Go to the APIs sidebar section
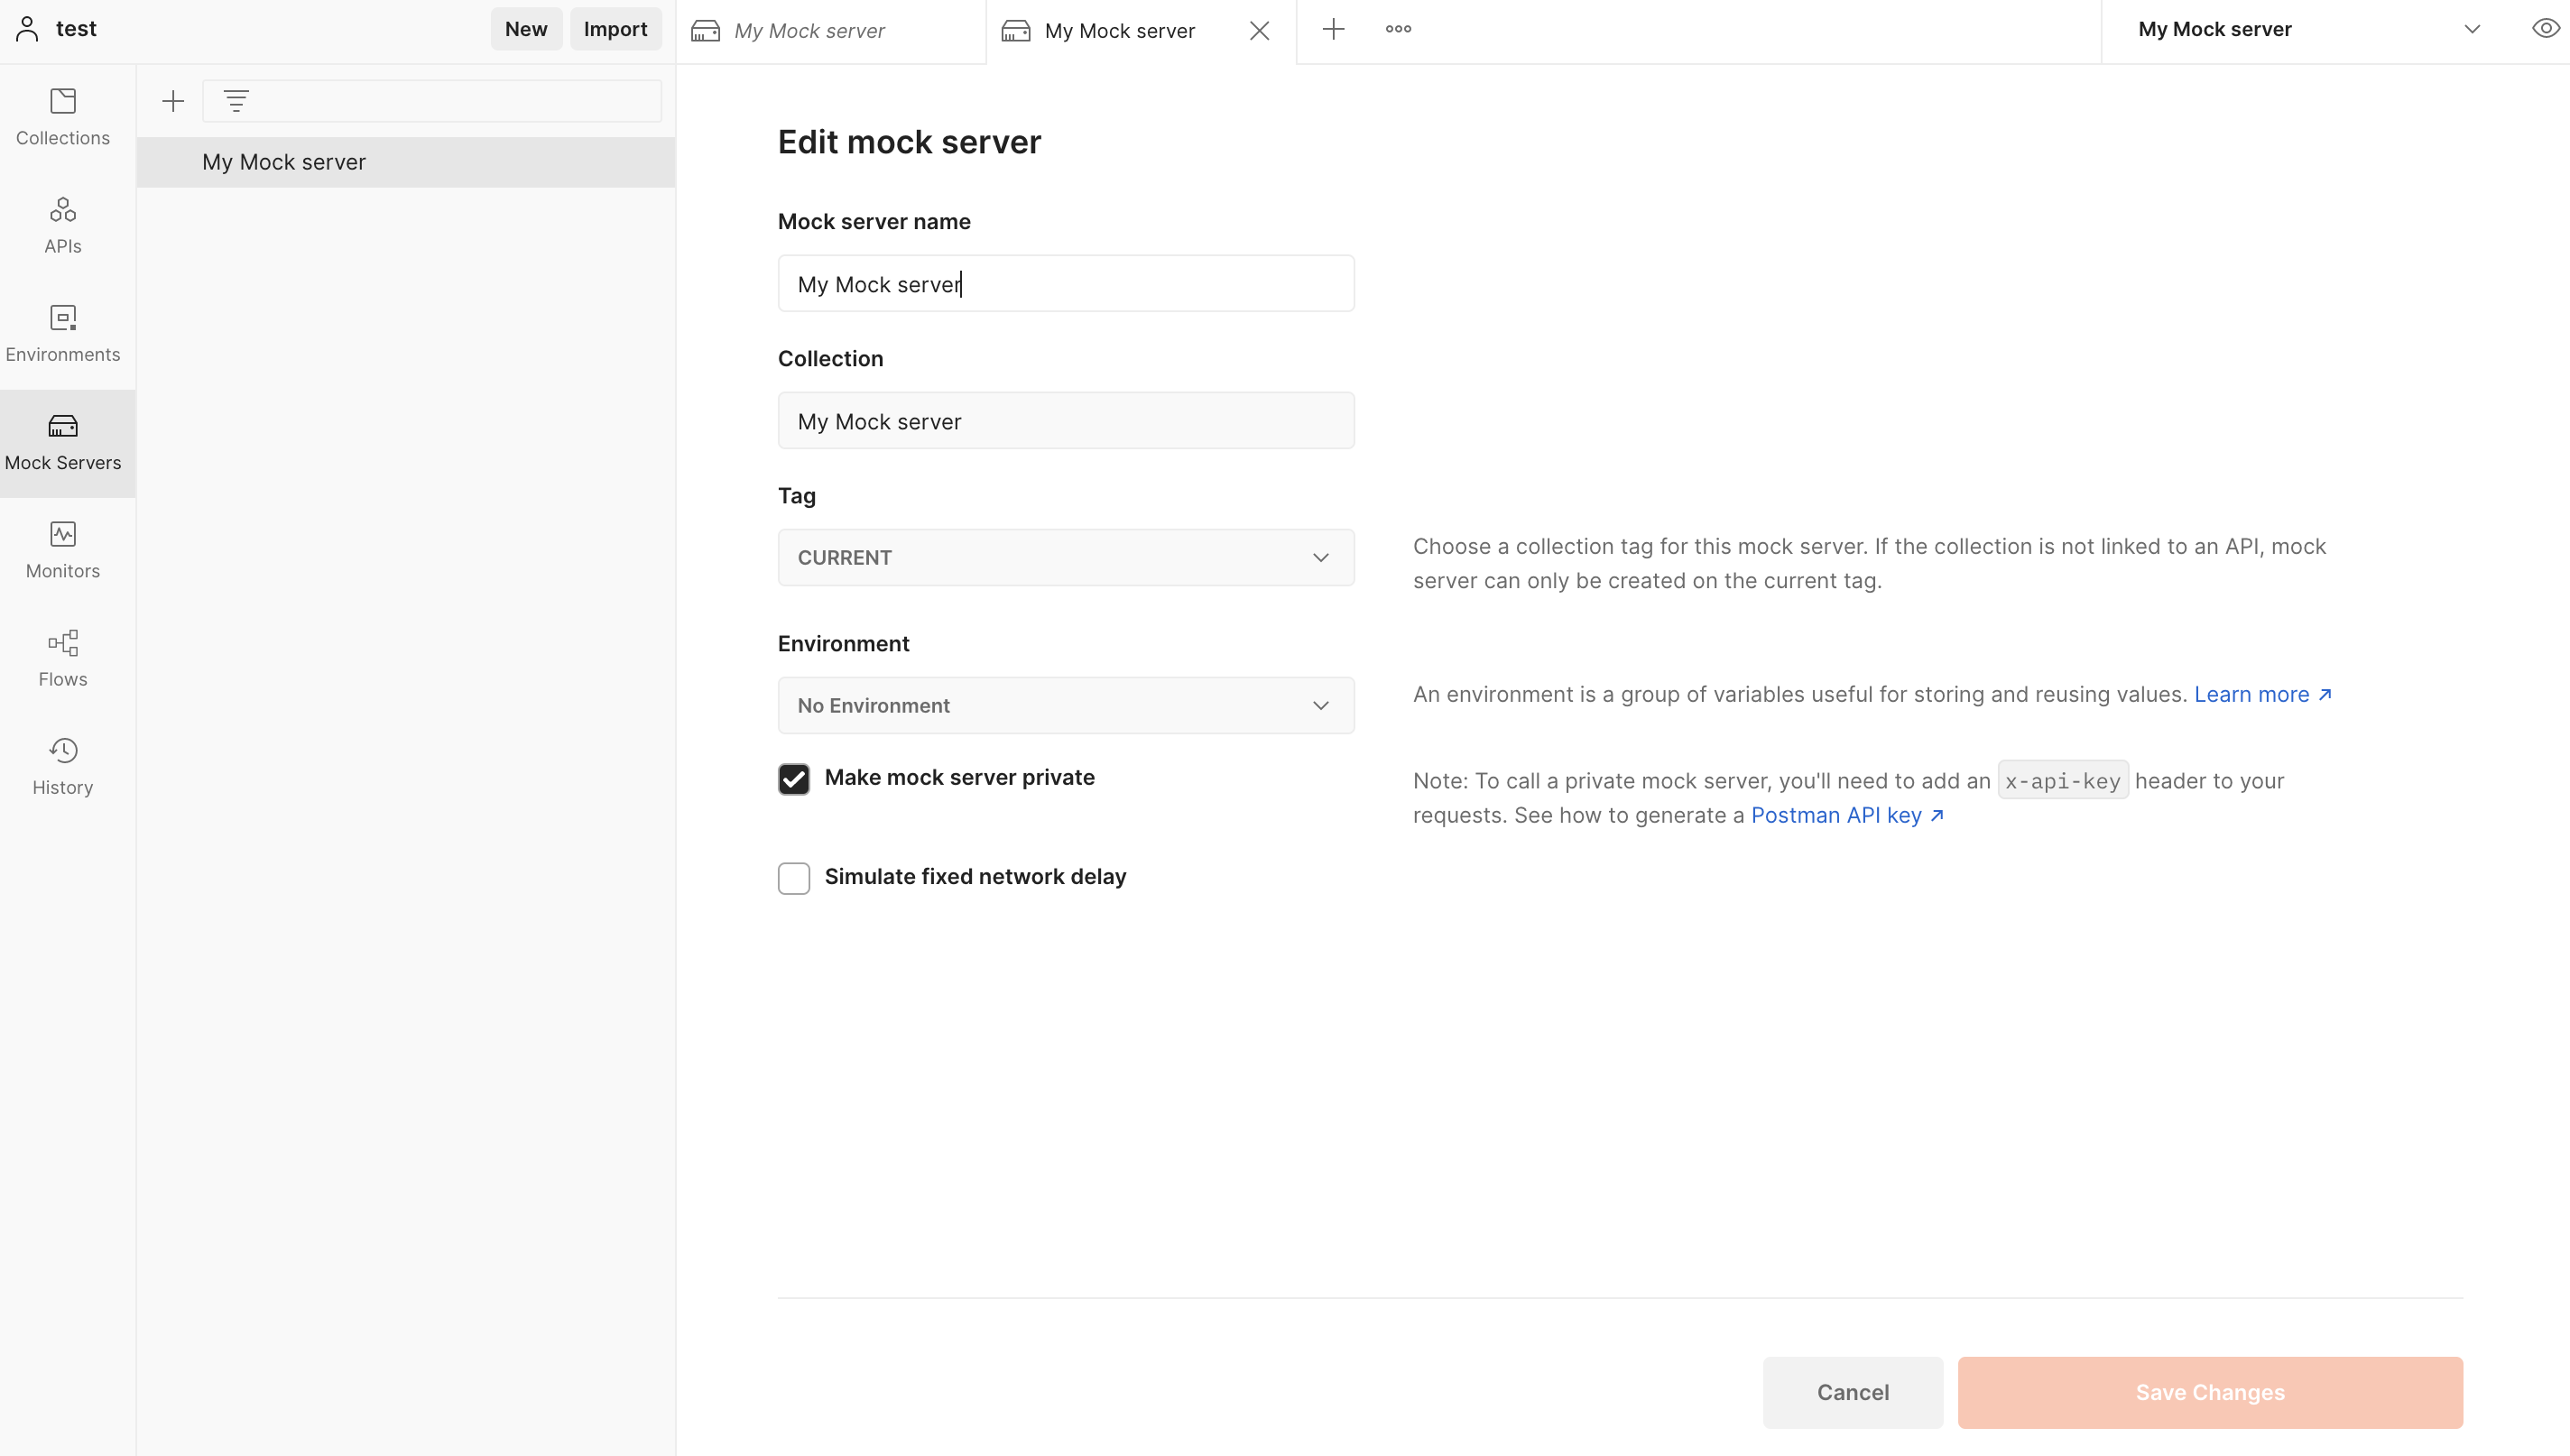The height and width of the screenshot is (1456, 2570). [x=63, y=225]
